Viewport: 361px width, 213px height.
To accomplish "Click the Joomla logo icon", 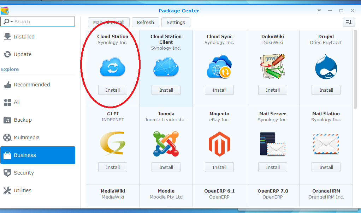I will click(x=166, y=144).
